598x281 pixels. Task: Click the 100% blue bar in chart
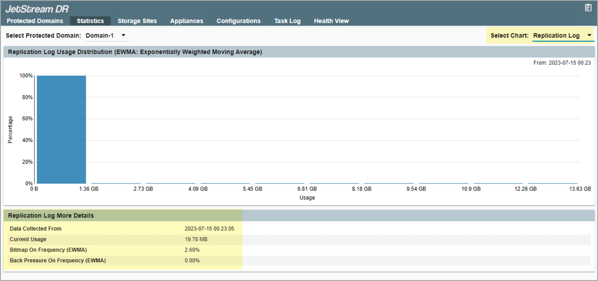coord(61,129)
